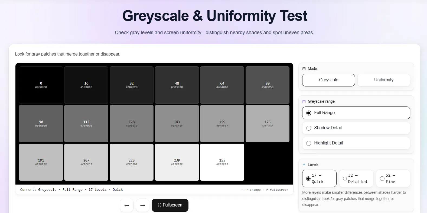
Task: Choose 52 – Fine levels
Action: tap(393, 178)
